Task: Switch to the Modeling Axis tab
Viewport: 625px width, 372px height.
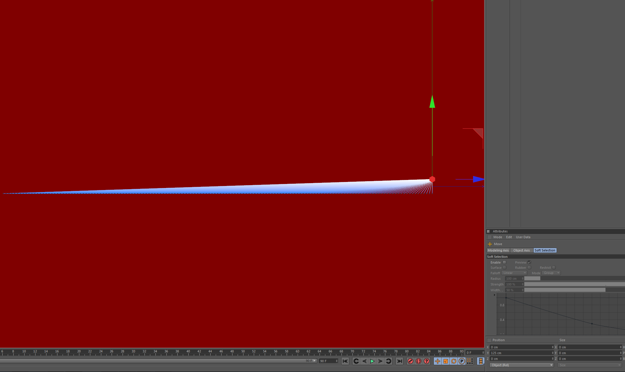Action: coord(498,250)
